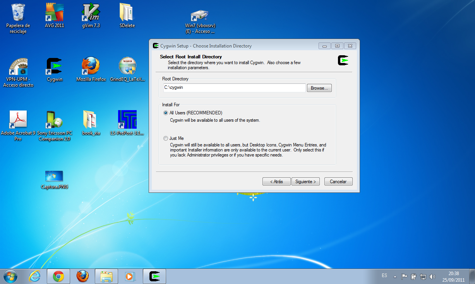Screen dimensions: 475x284
Task: Minimize the Cygwin Setup window
Action: pos(324,46)
